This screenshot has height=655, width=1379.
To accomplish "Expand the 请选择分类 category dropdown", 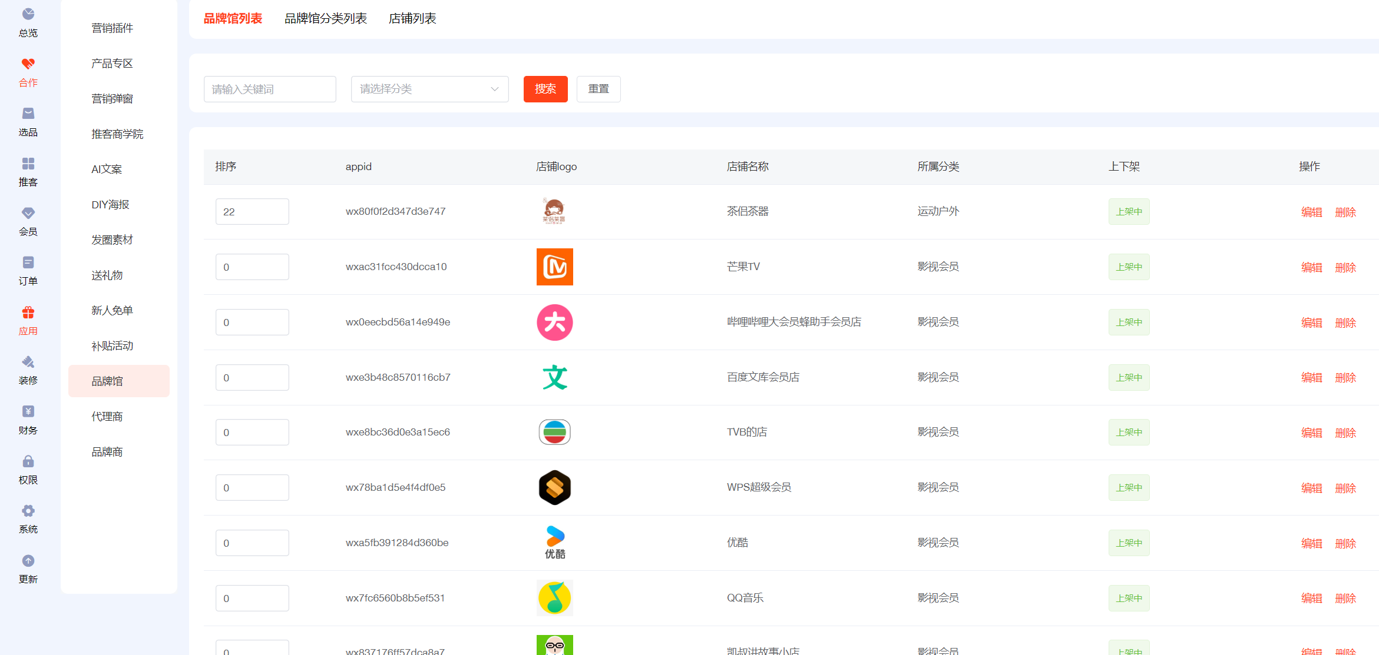I will coord(429,89).
